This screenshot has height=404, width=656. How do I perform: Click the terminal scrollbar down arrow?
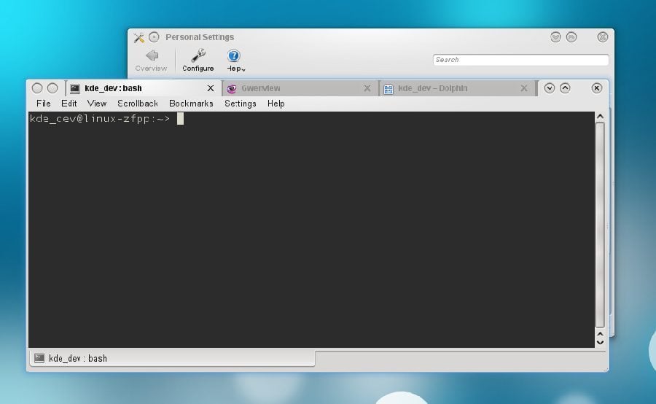(x=600, y=341)
